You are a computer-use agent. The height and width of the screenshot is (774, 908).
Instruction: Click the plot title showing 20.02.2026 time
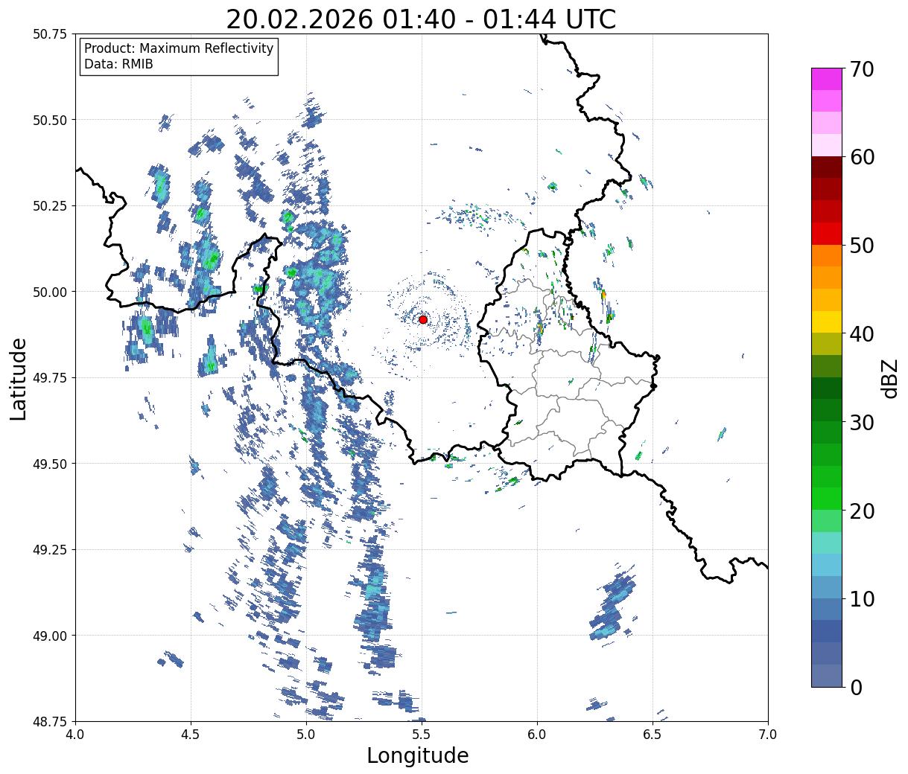[x=421, y=19]
